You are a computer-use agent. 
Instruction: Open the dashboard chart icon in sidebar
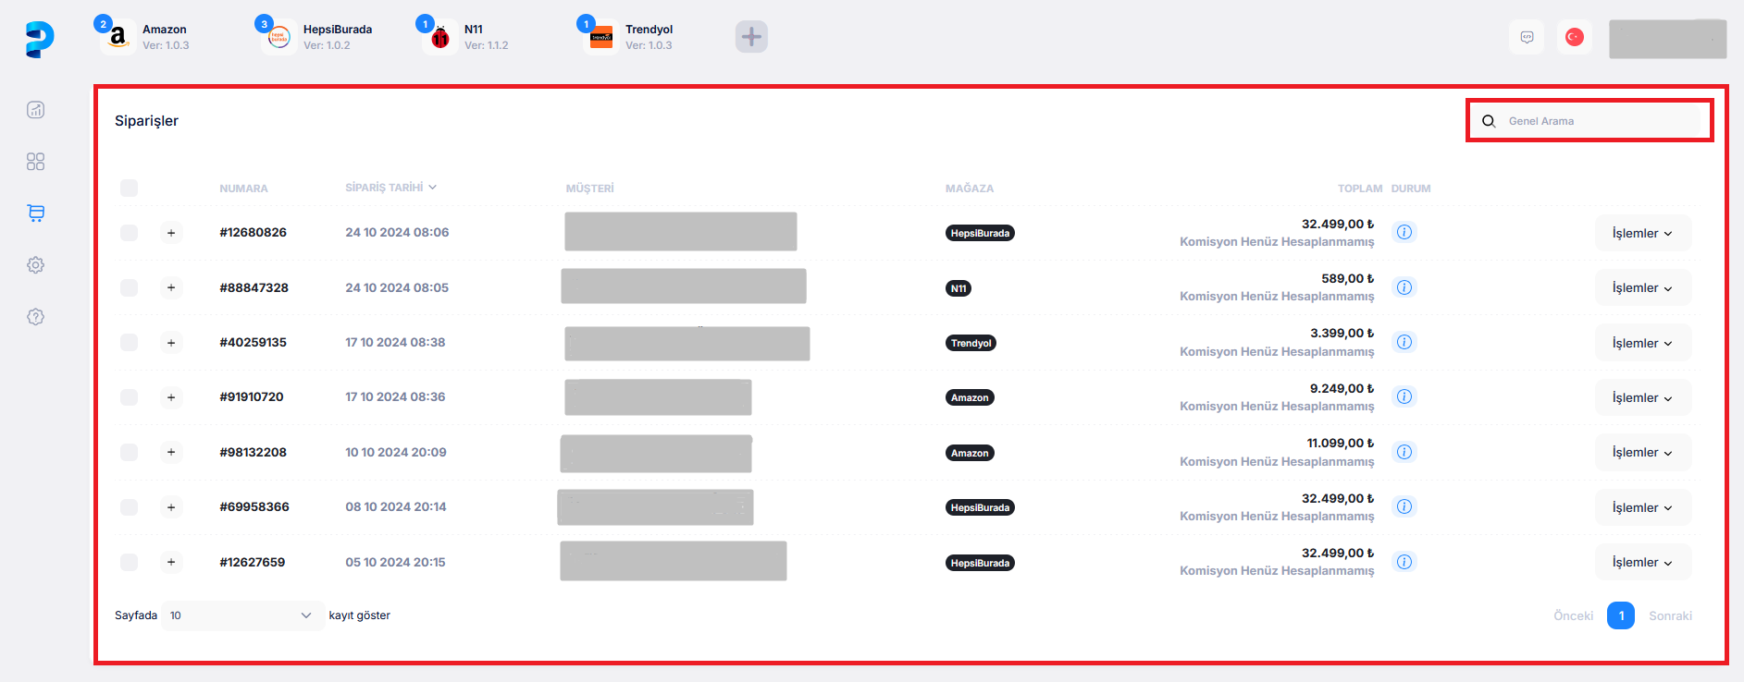click(x=35, y=110)
